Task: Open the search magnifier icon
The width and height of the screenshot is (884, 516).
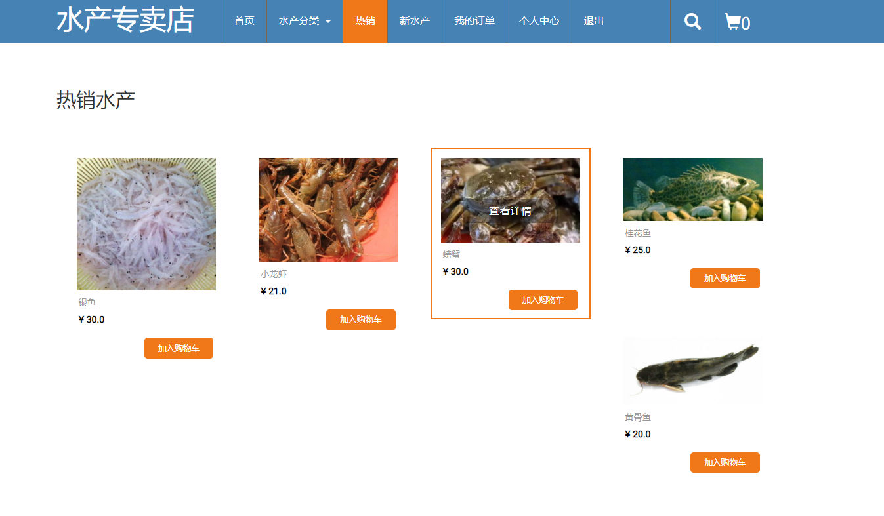Action: [692, 22]
